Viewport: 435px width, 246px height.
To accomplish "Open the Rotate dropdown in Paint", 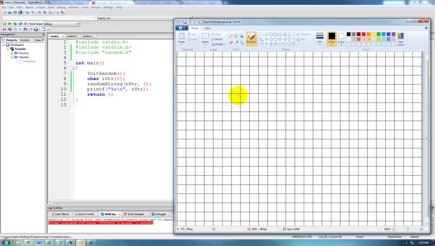I will coord(219,44).
